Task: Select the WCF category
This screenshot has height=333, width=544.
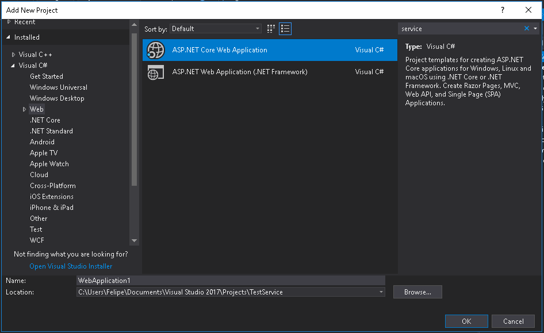Action: 36,240
